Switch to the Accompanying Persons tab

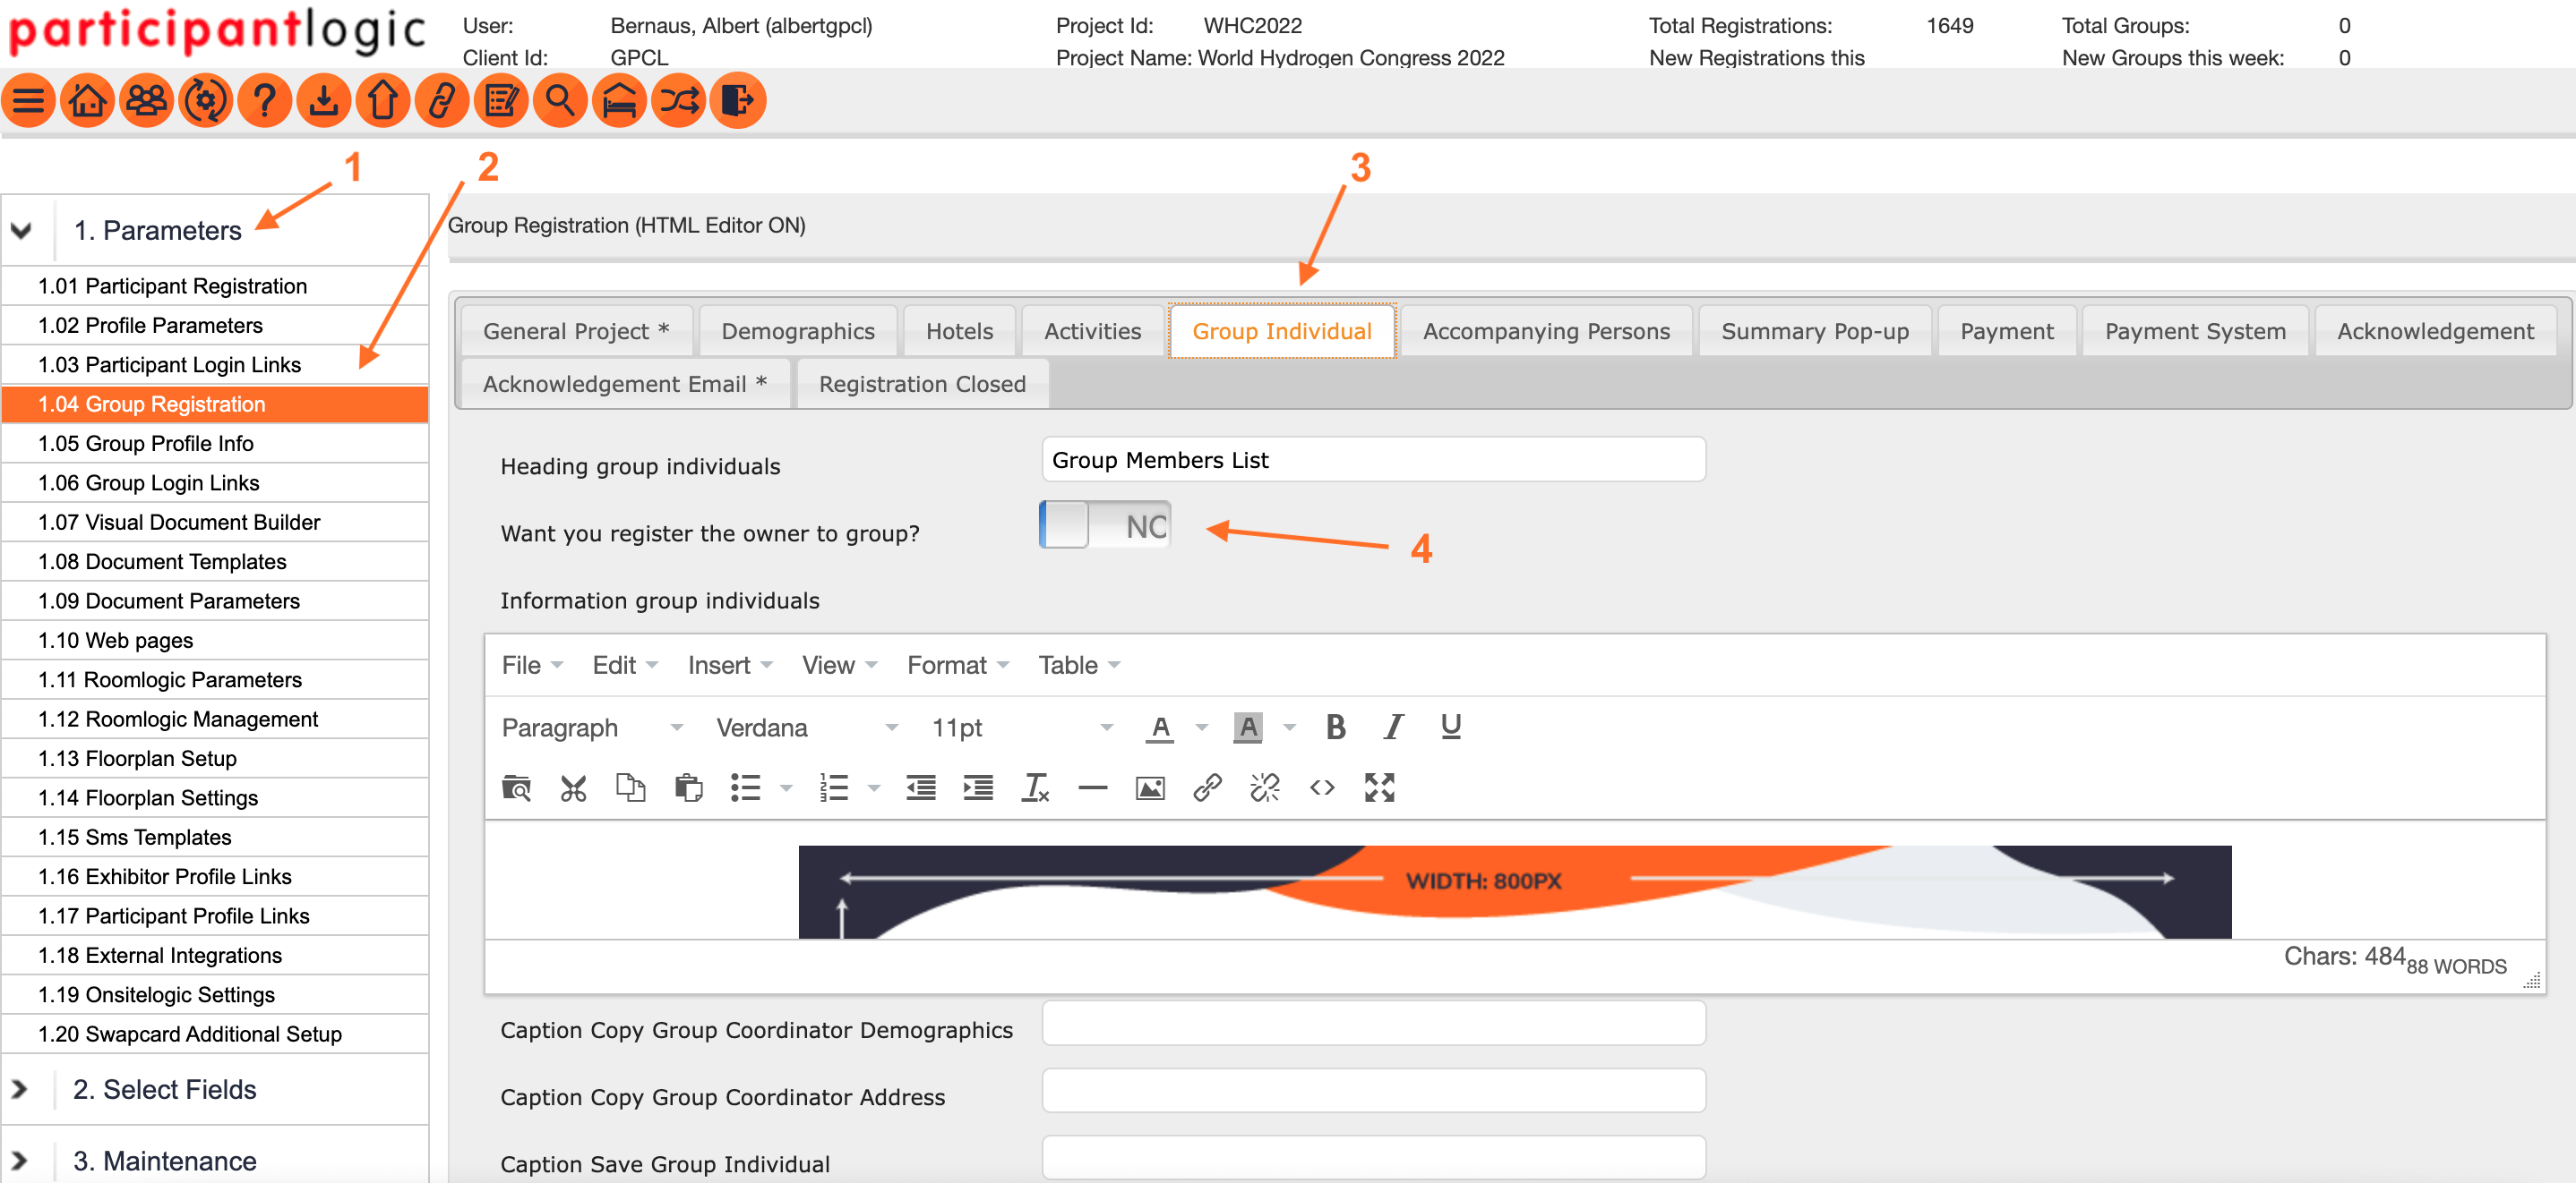click(x=1545, y=332)
